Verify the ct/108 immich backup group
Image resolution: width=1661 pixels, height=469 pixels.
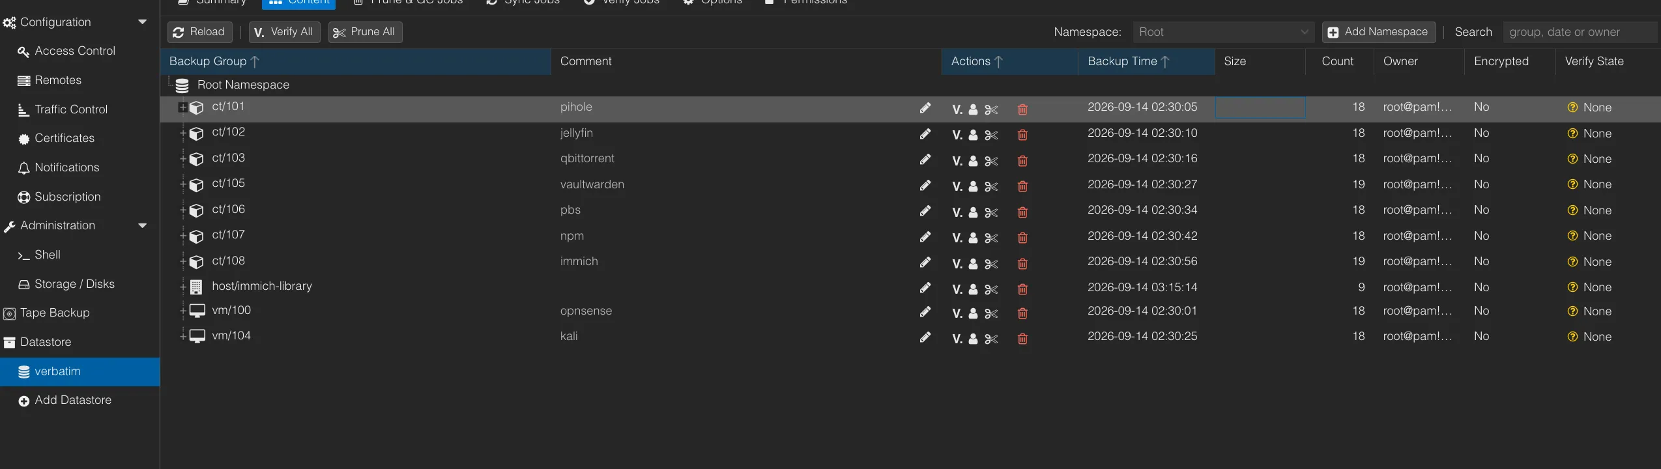(x=957, y=264)
